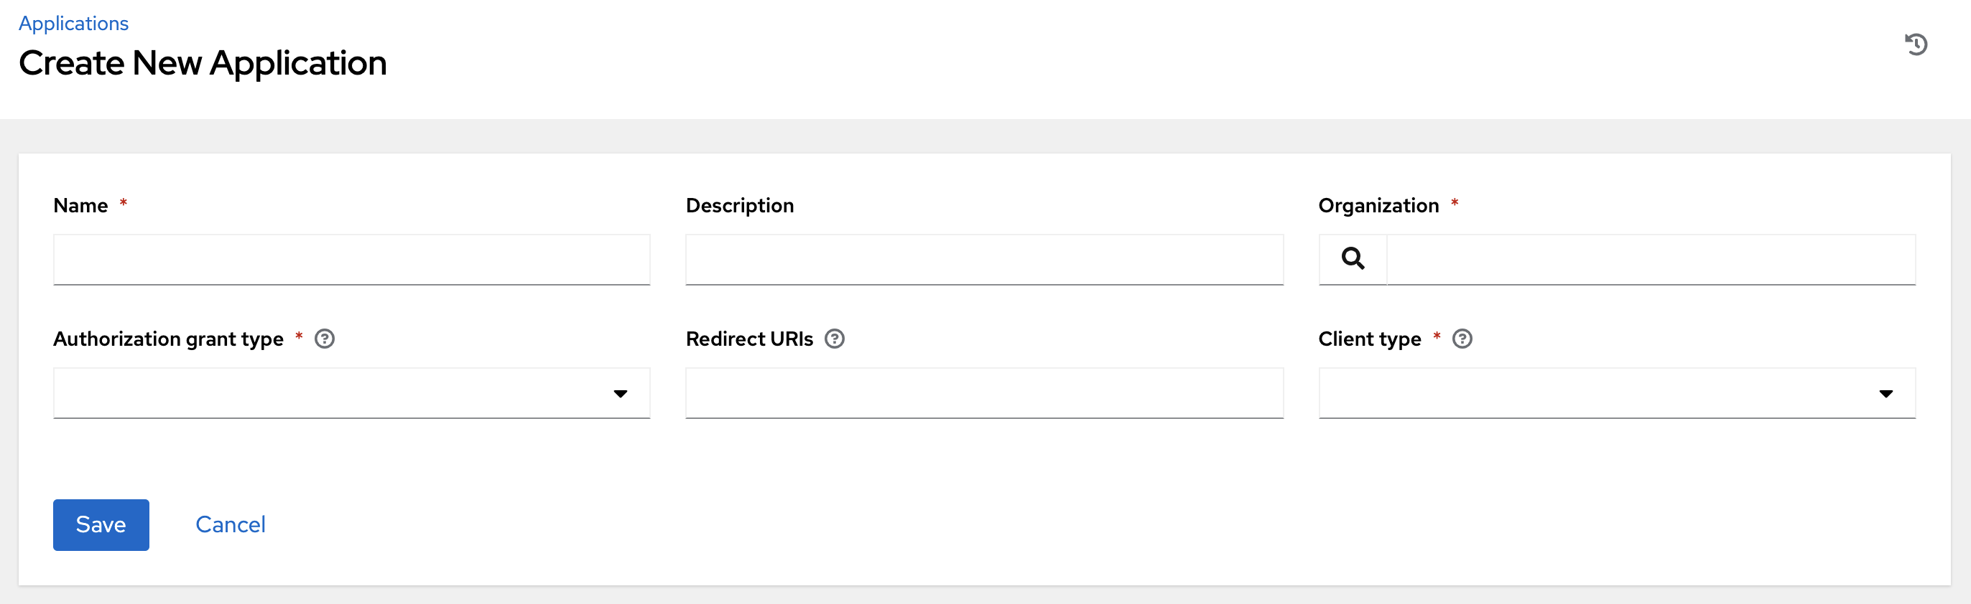Focus the Description text field
Viewport: 1971px width, 604px height.
click(x=984, y=259)
